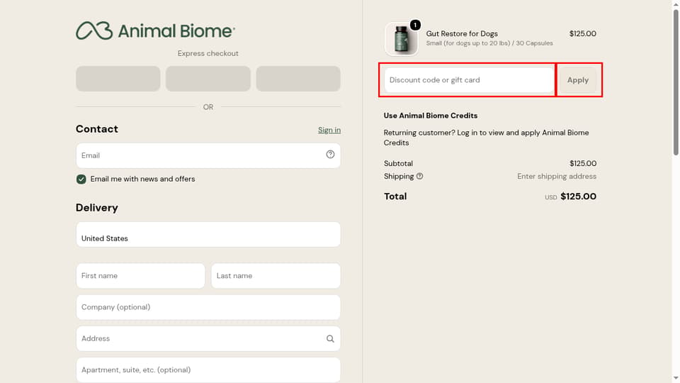The image size is (680, 383).
Task: Click the shipping info question-mark icon
Action: click(x=419, y=177)
